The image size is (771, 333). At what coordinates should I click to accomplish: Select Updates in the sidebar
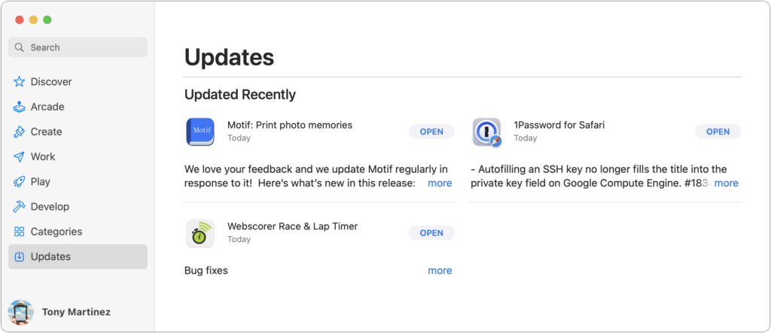coord(78,256)
